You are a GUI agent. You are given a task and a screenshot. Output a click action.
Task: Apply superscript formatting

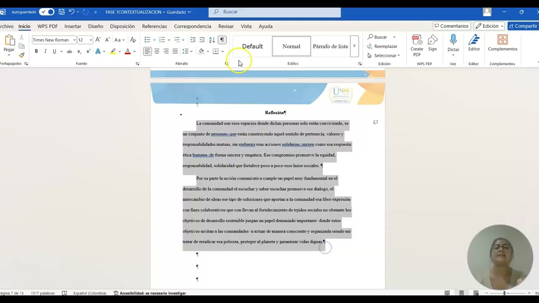coord(88,51)
